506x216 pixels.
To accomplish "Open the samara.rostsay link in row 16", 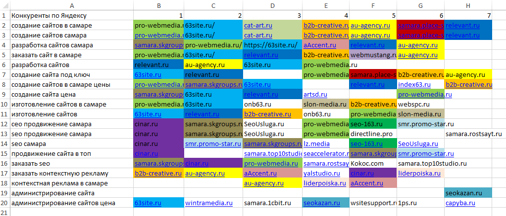I will 326,164.
